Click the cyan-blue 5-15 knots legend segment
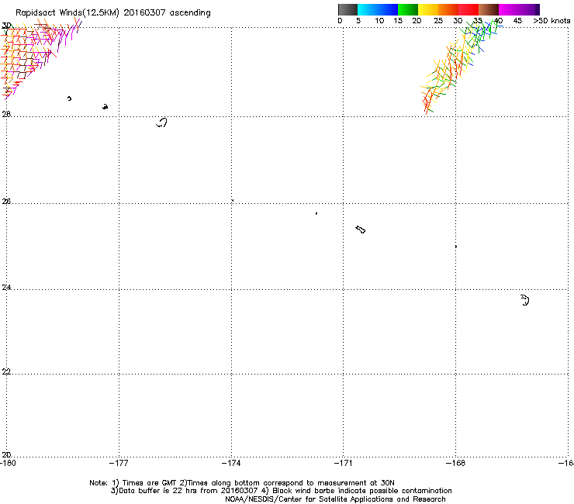The width and height of the screenshot is (574, 504). [x=378, y=9]
